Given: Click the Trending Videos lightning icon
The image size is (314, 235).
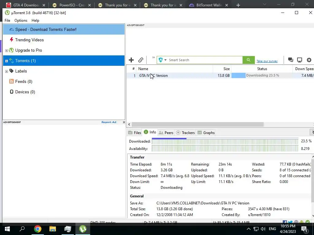Looking at the screenshot, I should coord(12,40).
